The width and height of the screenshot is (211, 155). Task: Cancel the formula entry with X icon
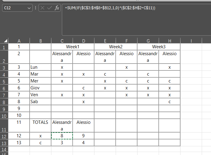[42, 8]
